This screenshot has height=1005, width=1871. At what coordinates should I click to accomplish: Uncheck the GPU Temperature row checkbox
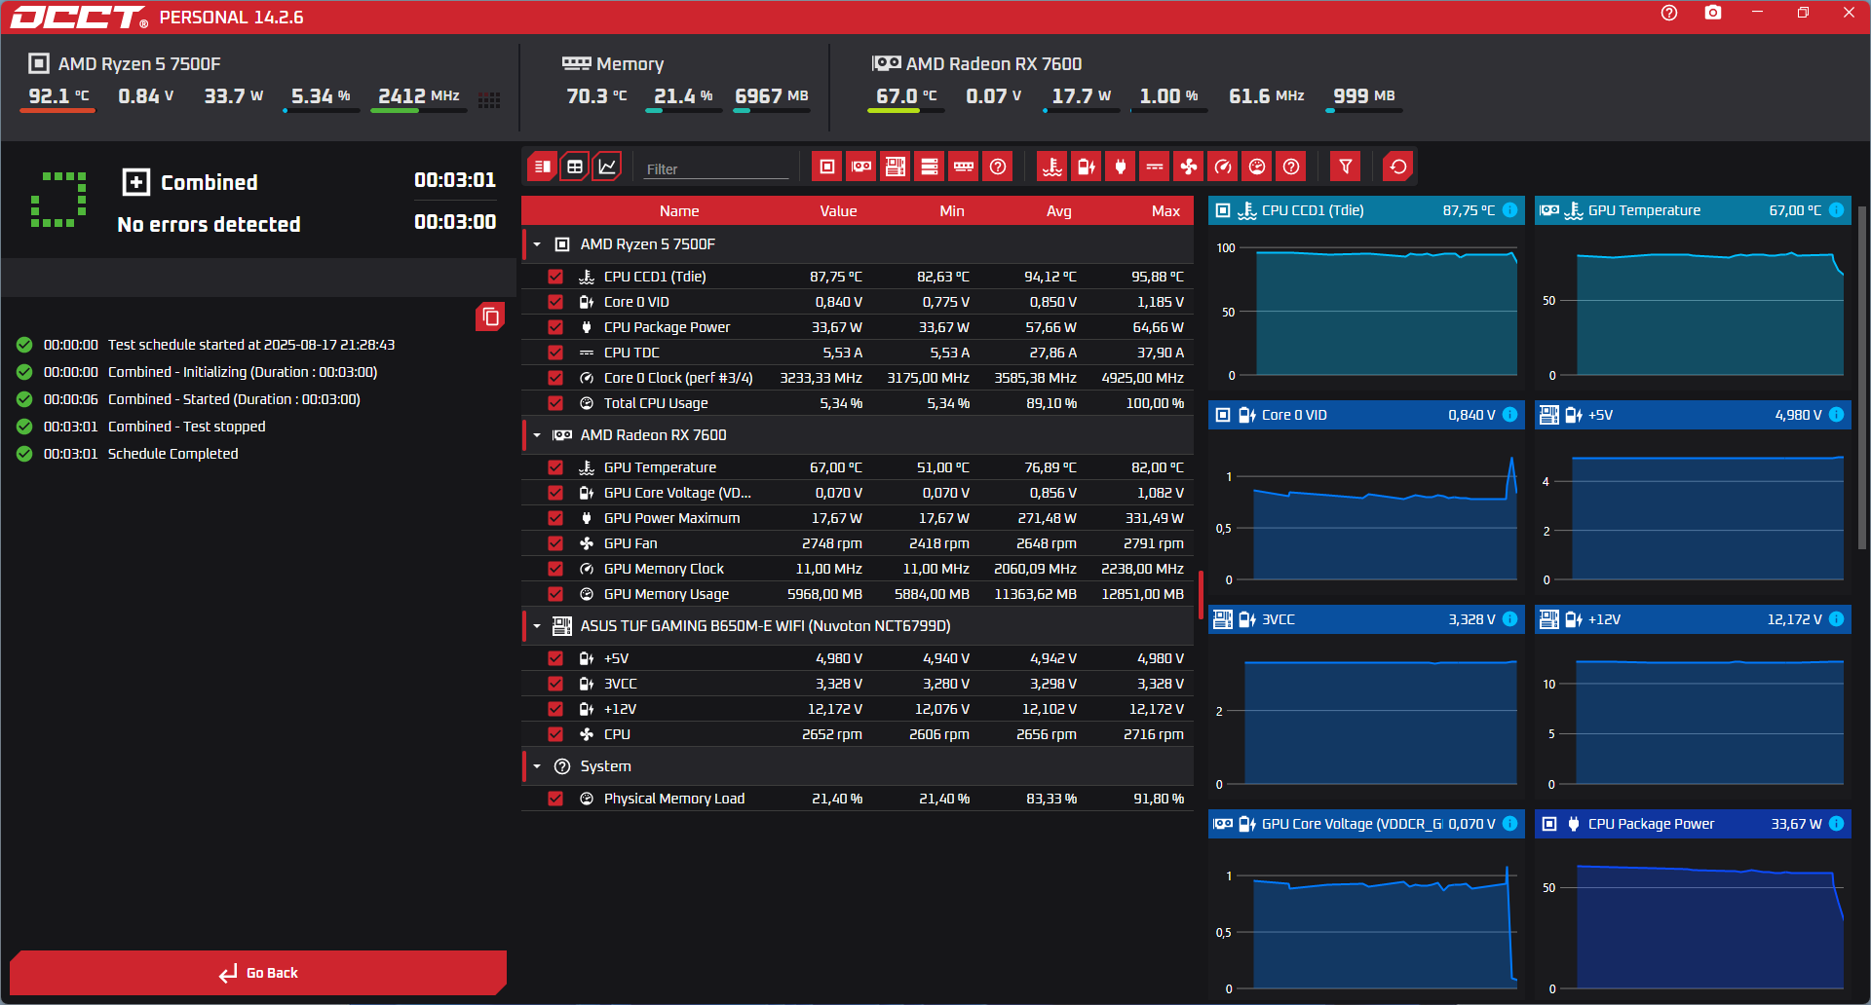555,467
